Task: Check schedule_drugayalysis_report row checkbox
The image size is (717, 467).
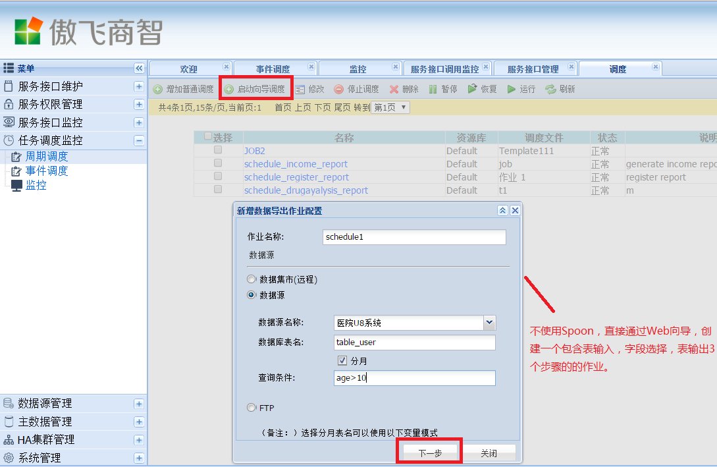Action: pos(218,189)
